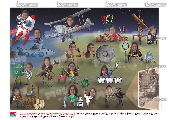Click the name 'Virginia' in the caption
This screenshot has height=120, width=169.
pos(44,117)
